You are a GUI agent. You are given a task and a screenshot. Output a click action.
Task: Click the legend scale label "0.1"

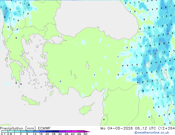tap(3, 134)
